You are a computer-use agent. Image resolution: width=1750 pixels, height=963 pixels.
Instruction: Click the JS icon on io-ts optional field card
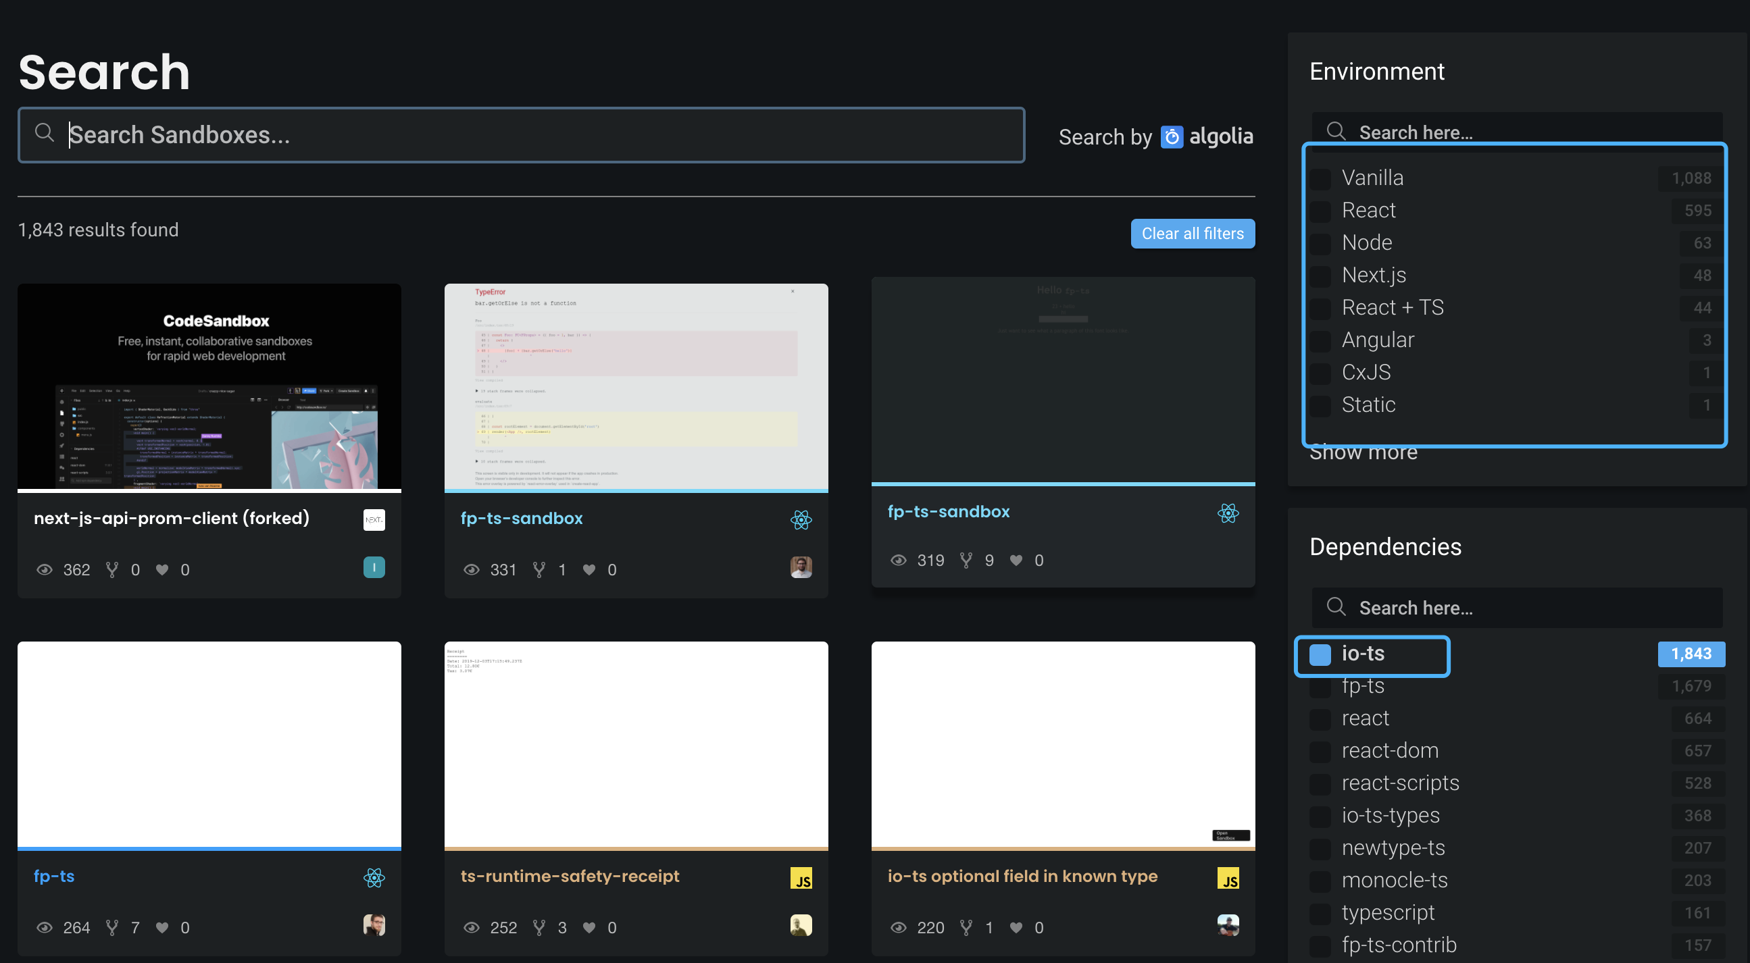click(1228, 878)
